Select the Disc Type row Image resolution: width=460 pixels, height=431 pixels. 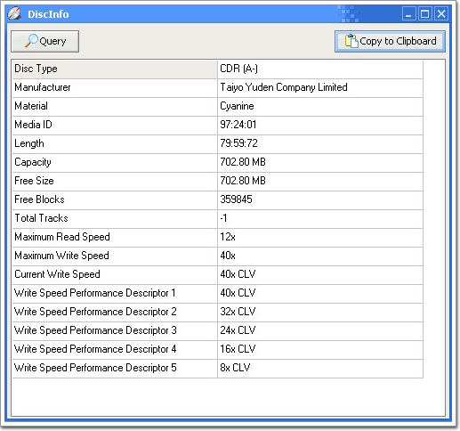(218, 69)
